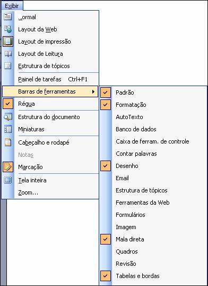Disable the Padrão toolbar checkmark
This screenshot has height=286, width=208.
click(106, 92)
